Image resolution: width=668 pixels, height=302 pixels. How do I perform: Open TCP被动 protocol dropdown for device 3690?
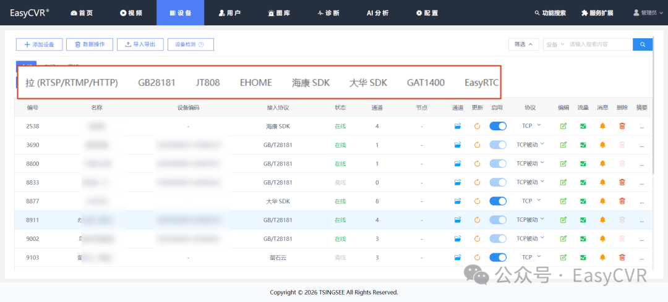point(531,145)
